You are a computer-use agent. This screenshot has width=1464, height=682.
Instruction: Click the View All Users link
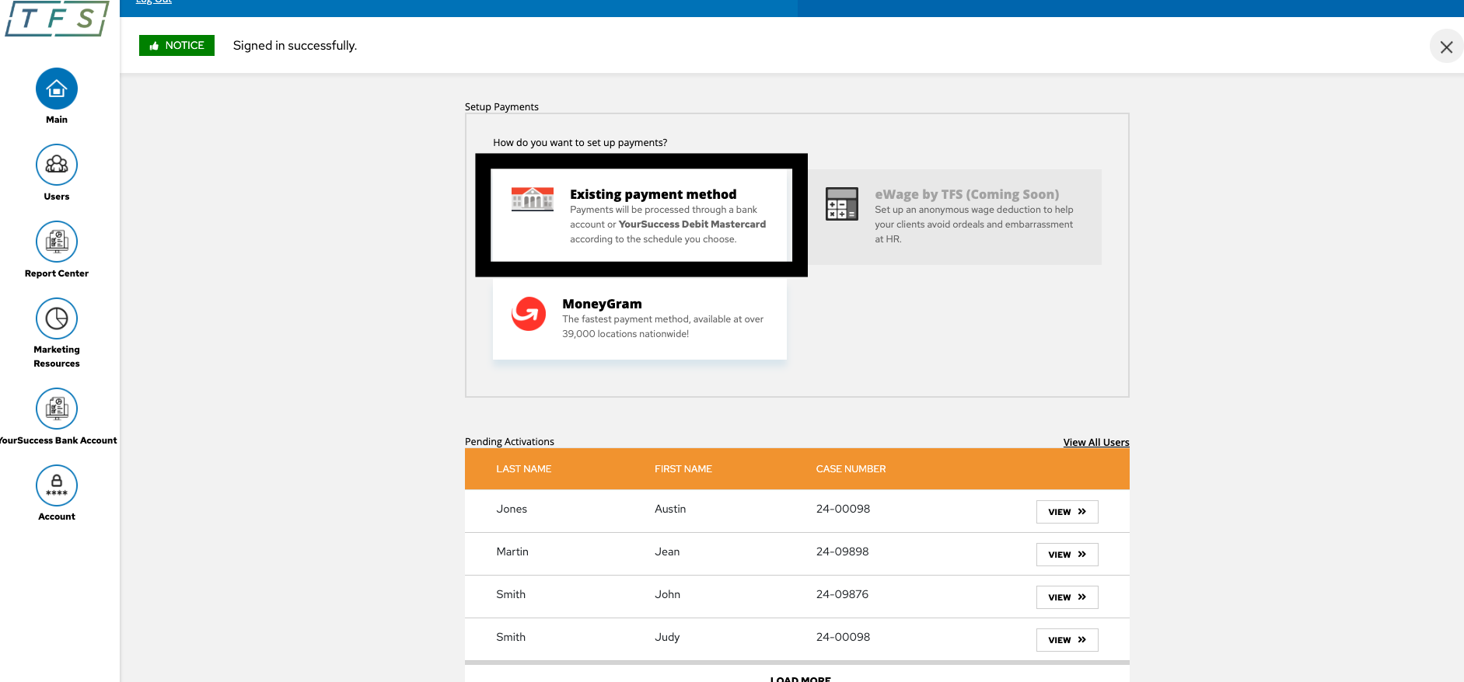1095,443
